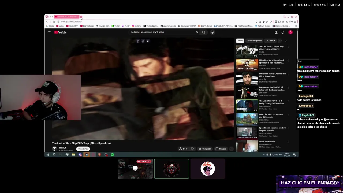The width and height of the screenshot is (343, 193).
Task: Open options for Master Oogway video
Action: point(288,74)
